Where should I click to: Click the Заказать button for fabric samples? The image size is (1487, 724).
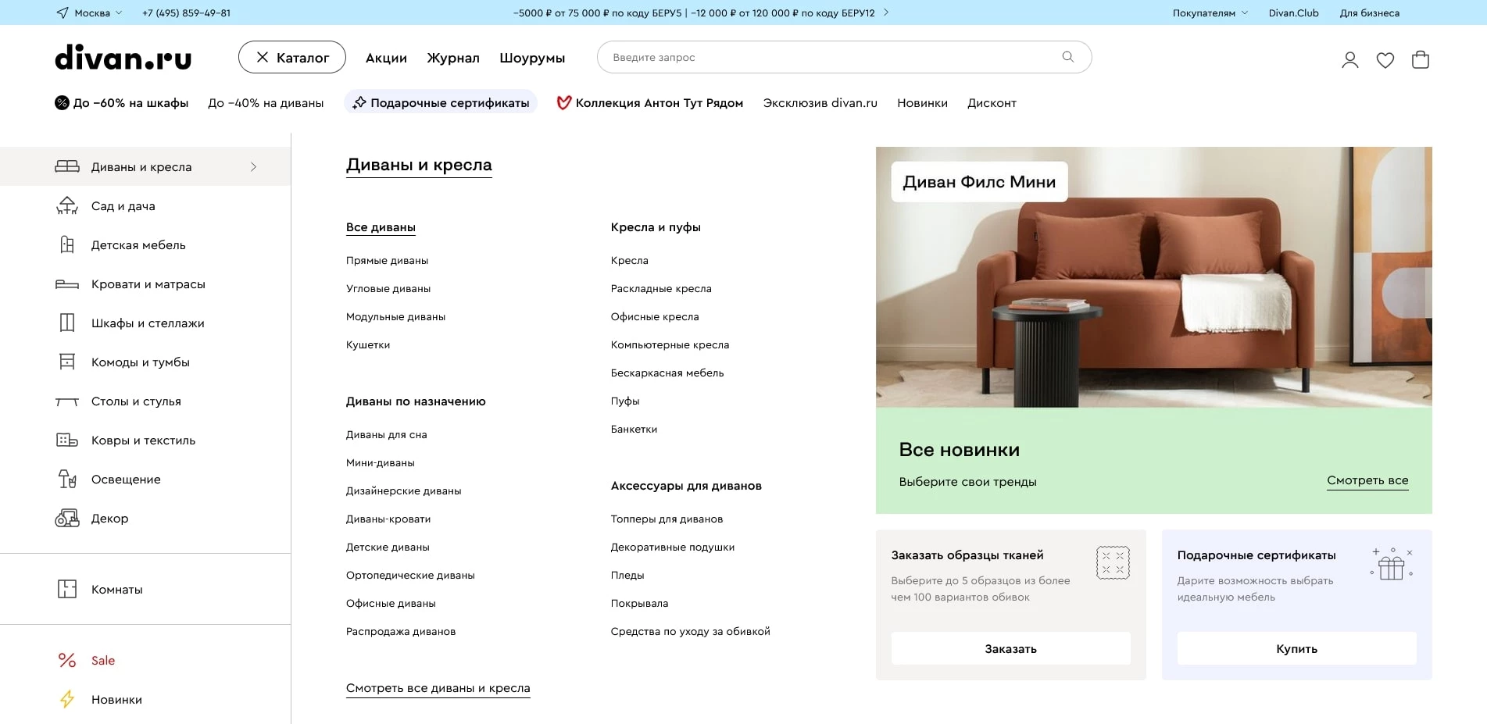coord(1010,648)
